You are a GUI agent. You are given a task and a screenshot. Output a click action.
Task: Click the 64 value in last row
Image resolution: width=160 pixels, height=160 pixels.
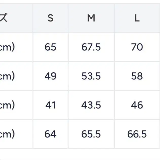click(51, 134)
